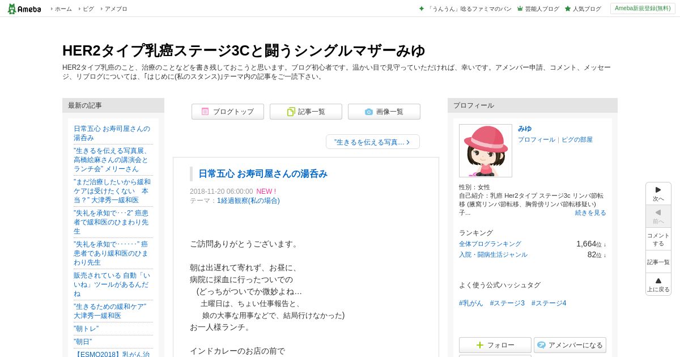
Task: Click コメントする in floating side panel
Action: click(658, 239)
